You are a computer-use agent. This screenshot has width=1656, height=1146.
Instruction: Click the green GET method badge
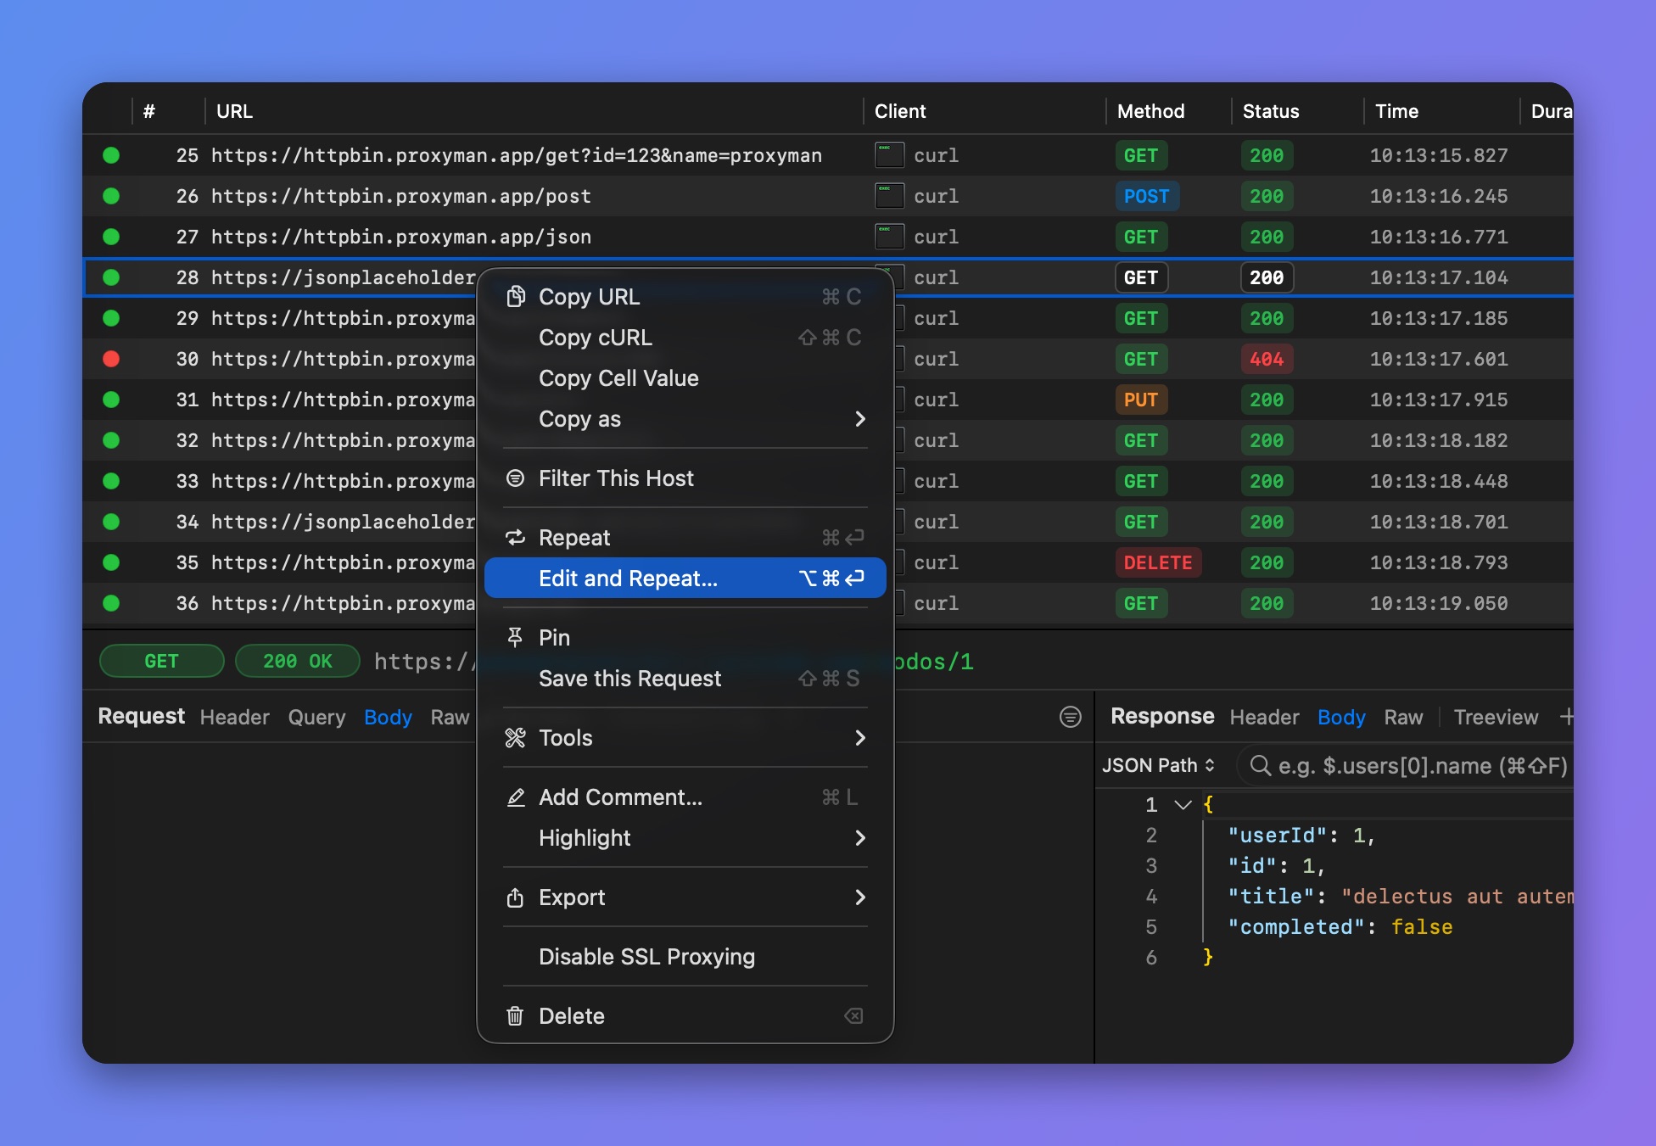[161, 661]
